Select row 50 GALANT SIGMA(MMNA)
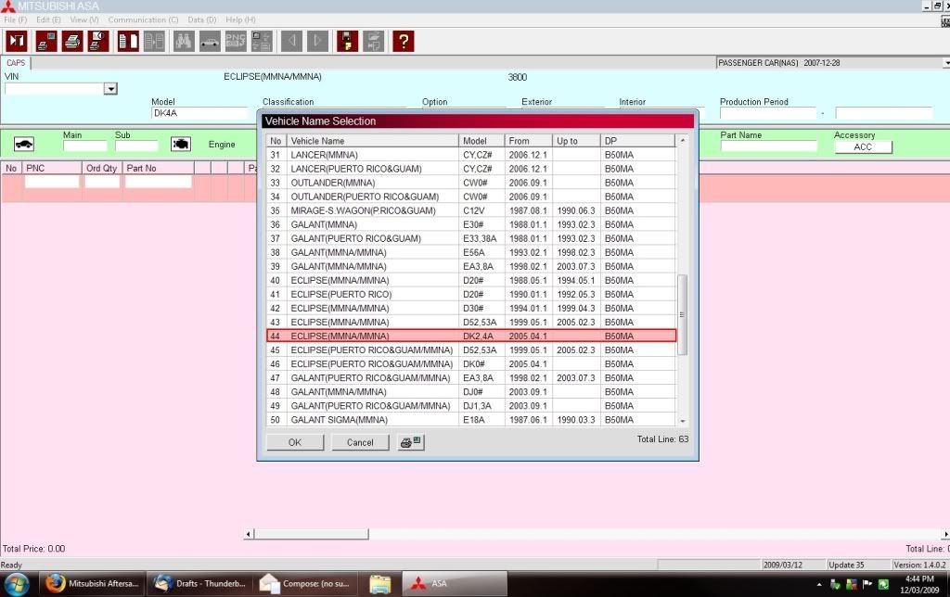The height and width of the screenshot is (597, 950). [471, 420]
